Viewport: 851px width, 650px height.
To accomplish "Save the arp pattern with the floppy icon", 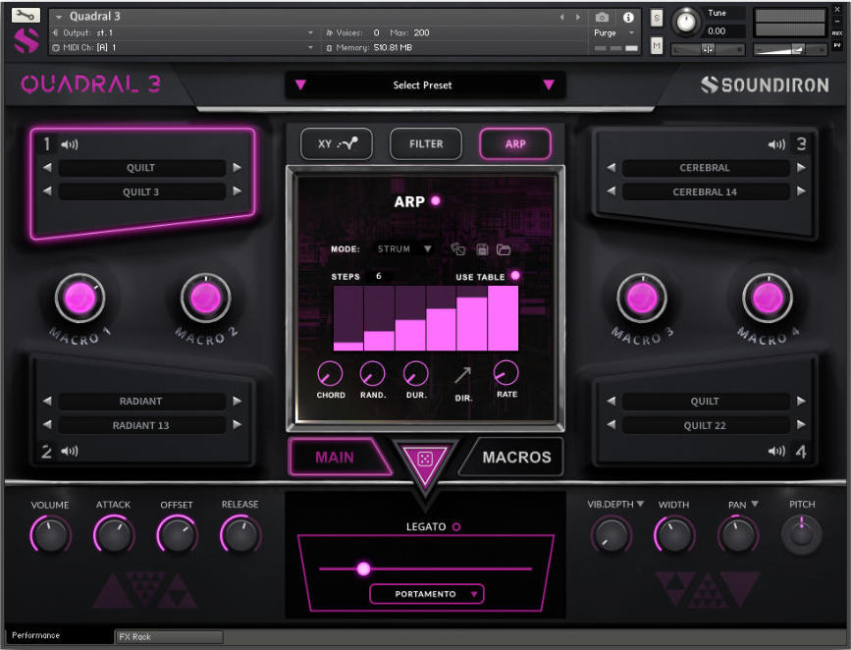I will [483, 249].
